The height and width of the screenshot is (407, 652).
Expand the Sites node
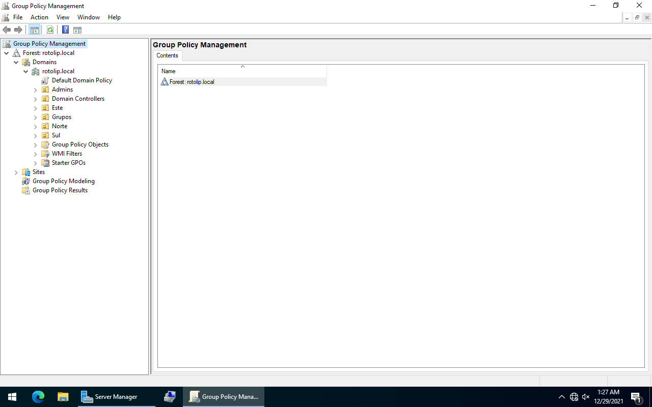click(16, 172)
